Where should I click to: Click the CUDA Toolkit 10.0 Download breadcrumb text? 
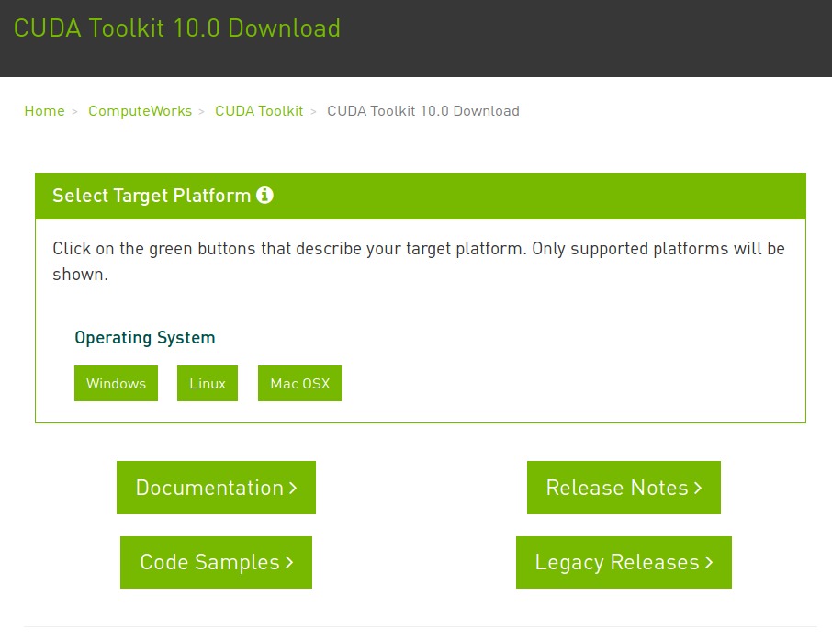point(423,111)
